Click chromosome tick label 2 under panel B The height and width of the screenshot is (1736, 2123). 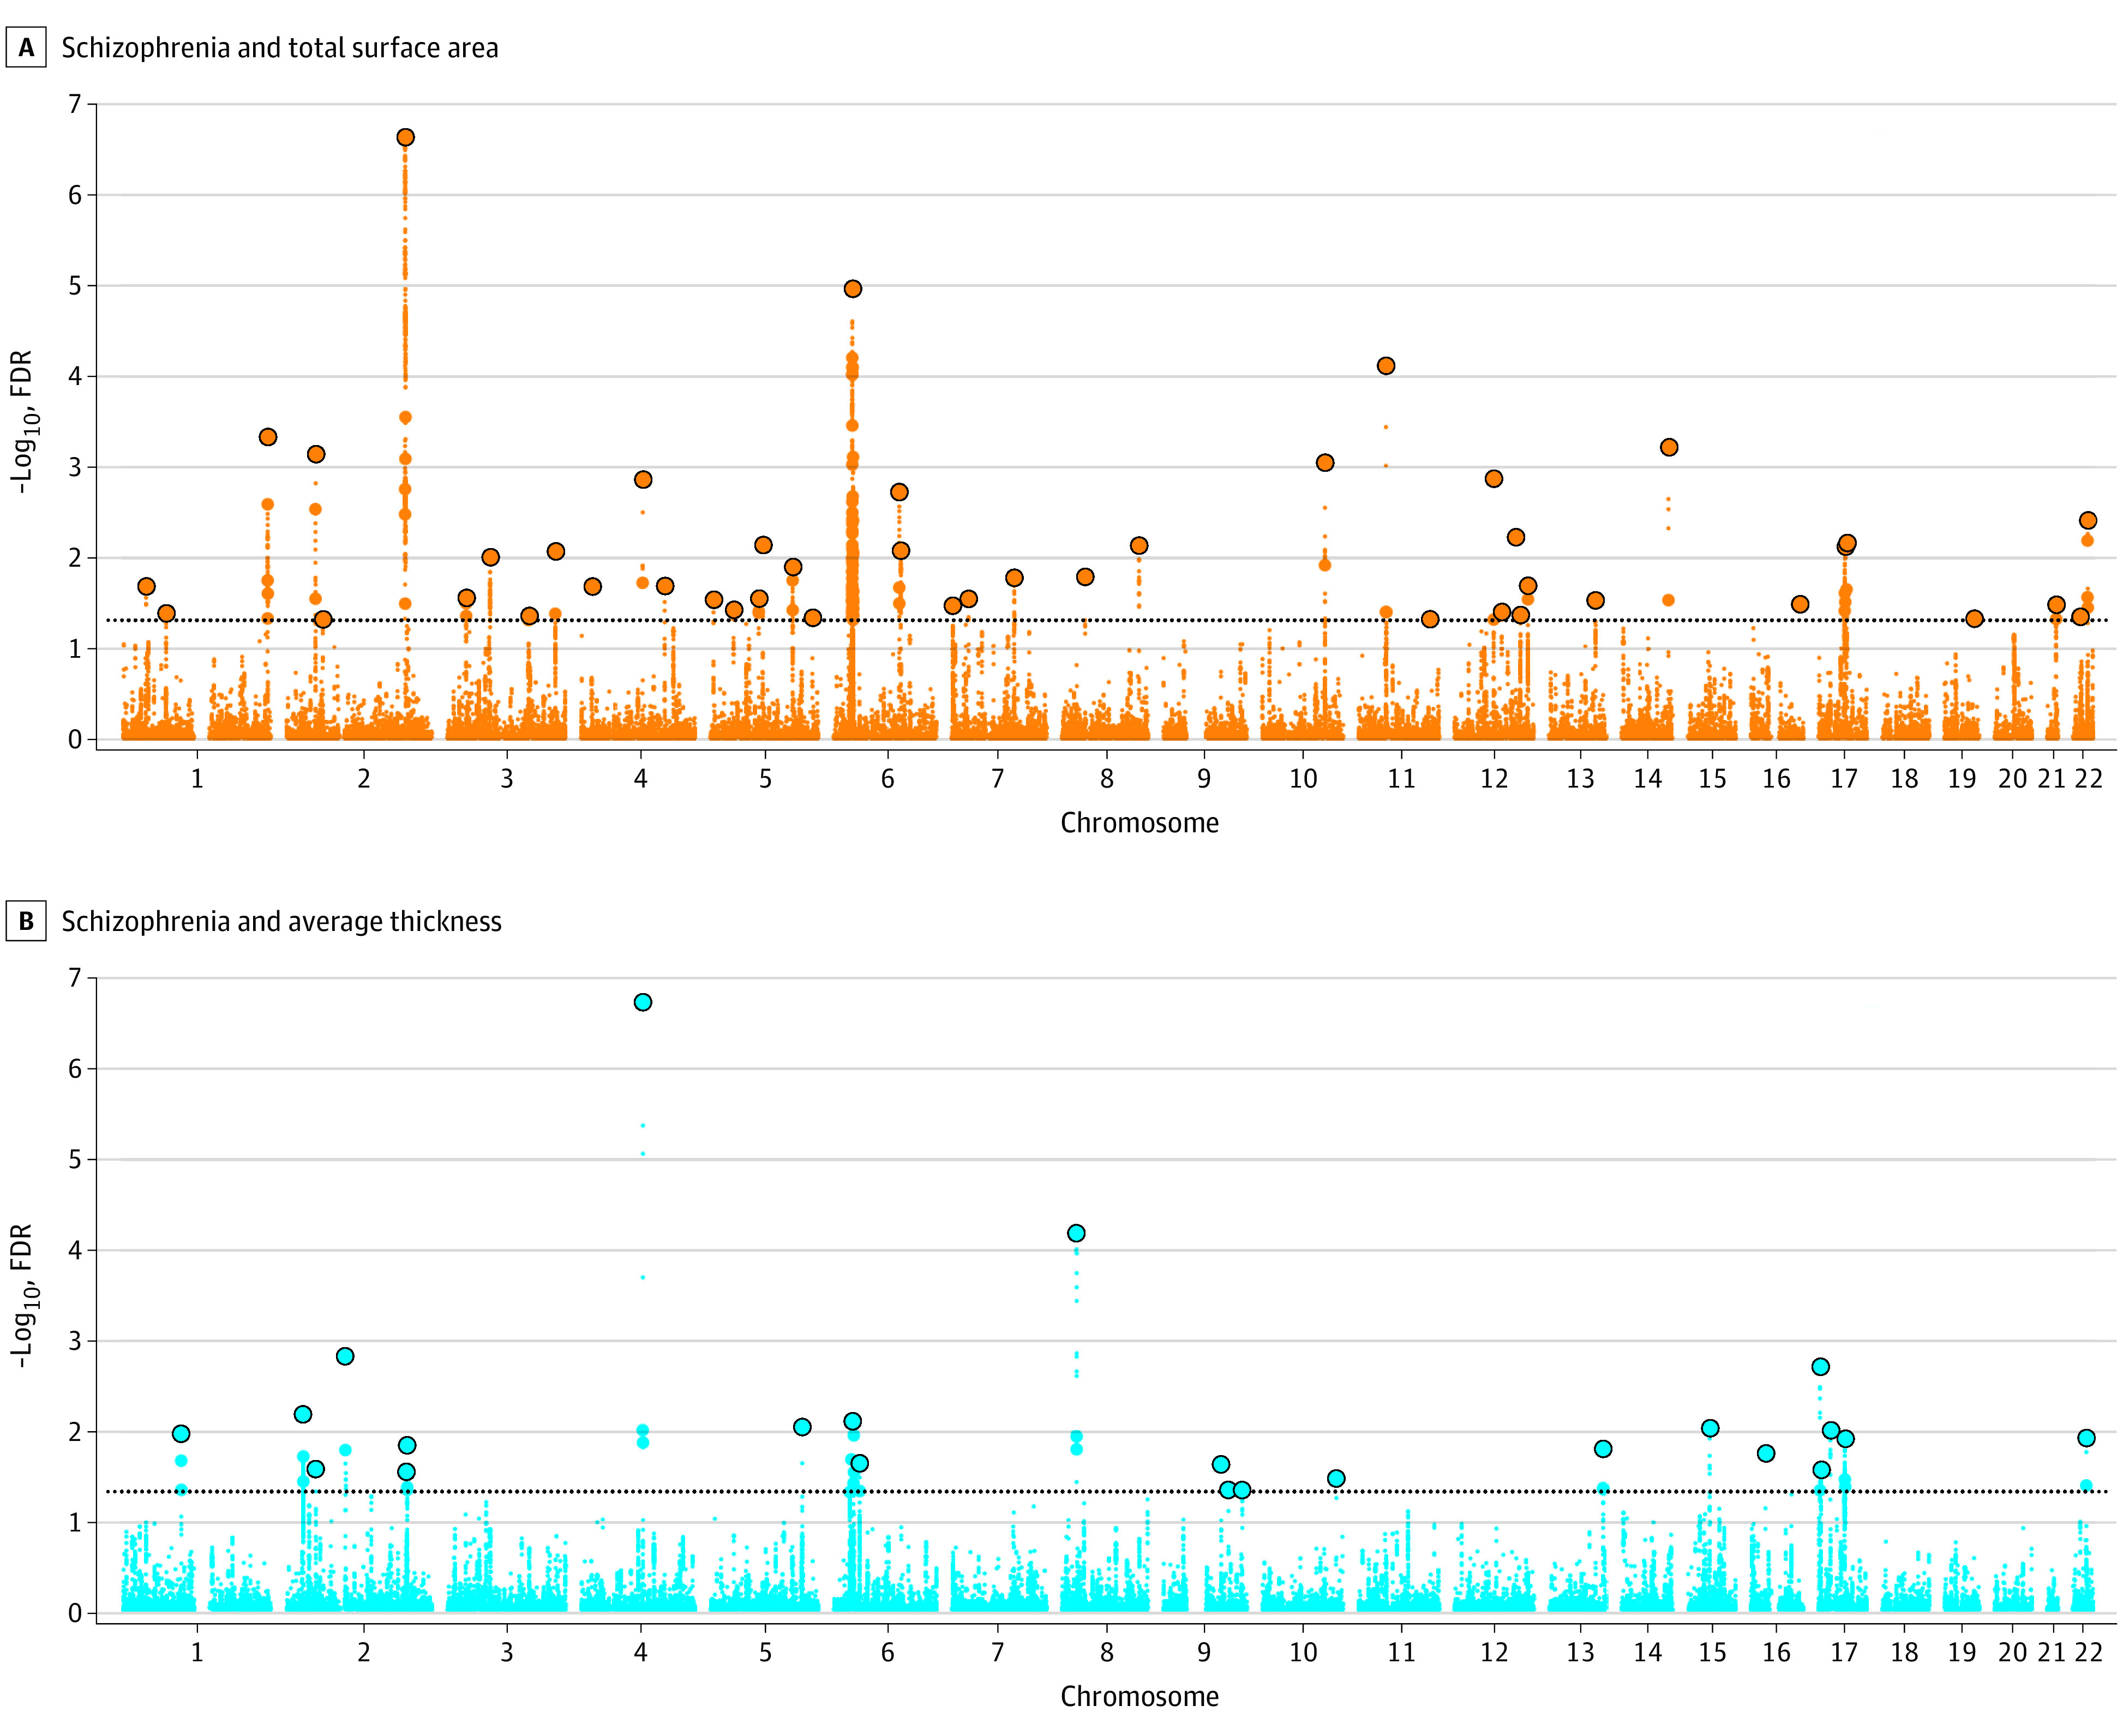coord(363,1652)
